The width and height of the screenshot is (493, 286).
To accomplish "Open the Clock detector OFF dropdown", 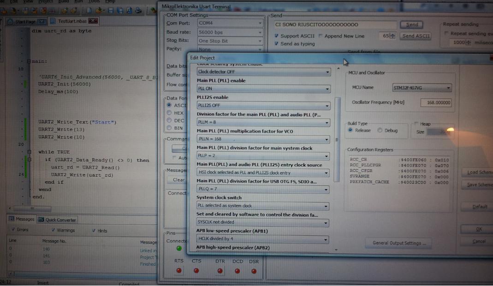I will click(263, 72).
